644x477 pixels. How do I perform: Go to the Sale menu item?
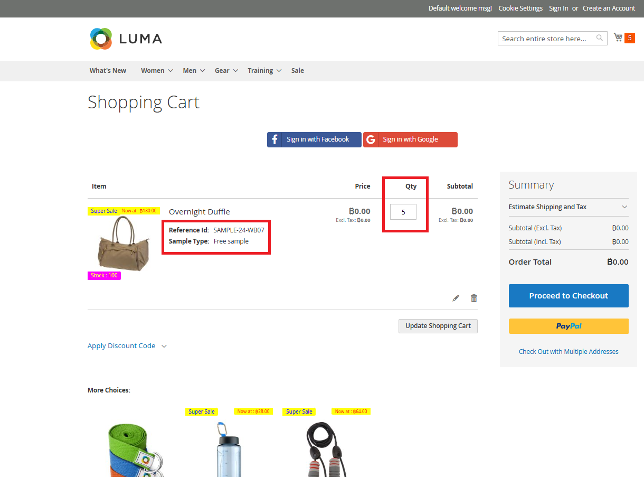(298, 71)
